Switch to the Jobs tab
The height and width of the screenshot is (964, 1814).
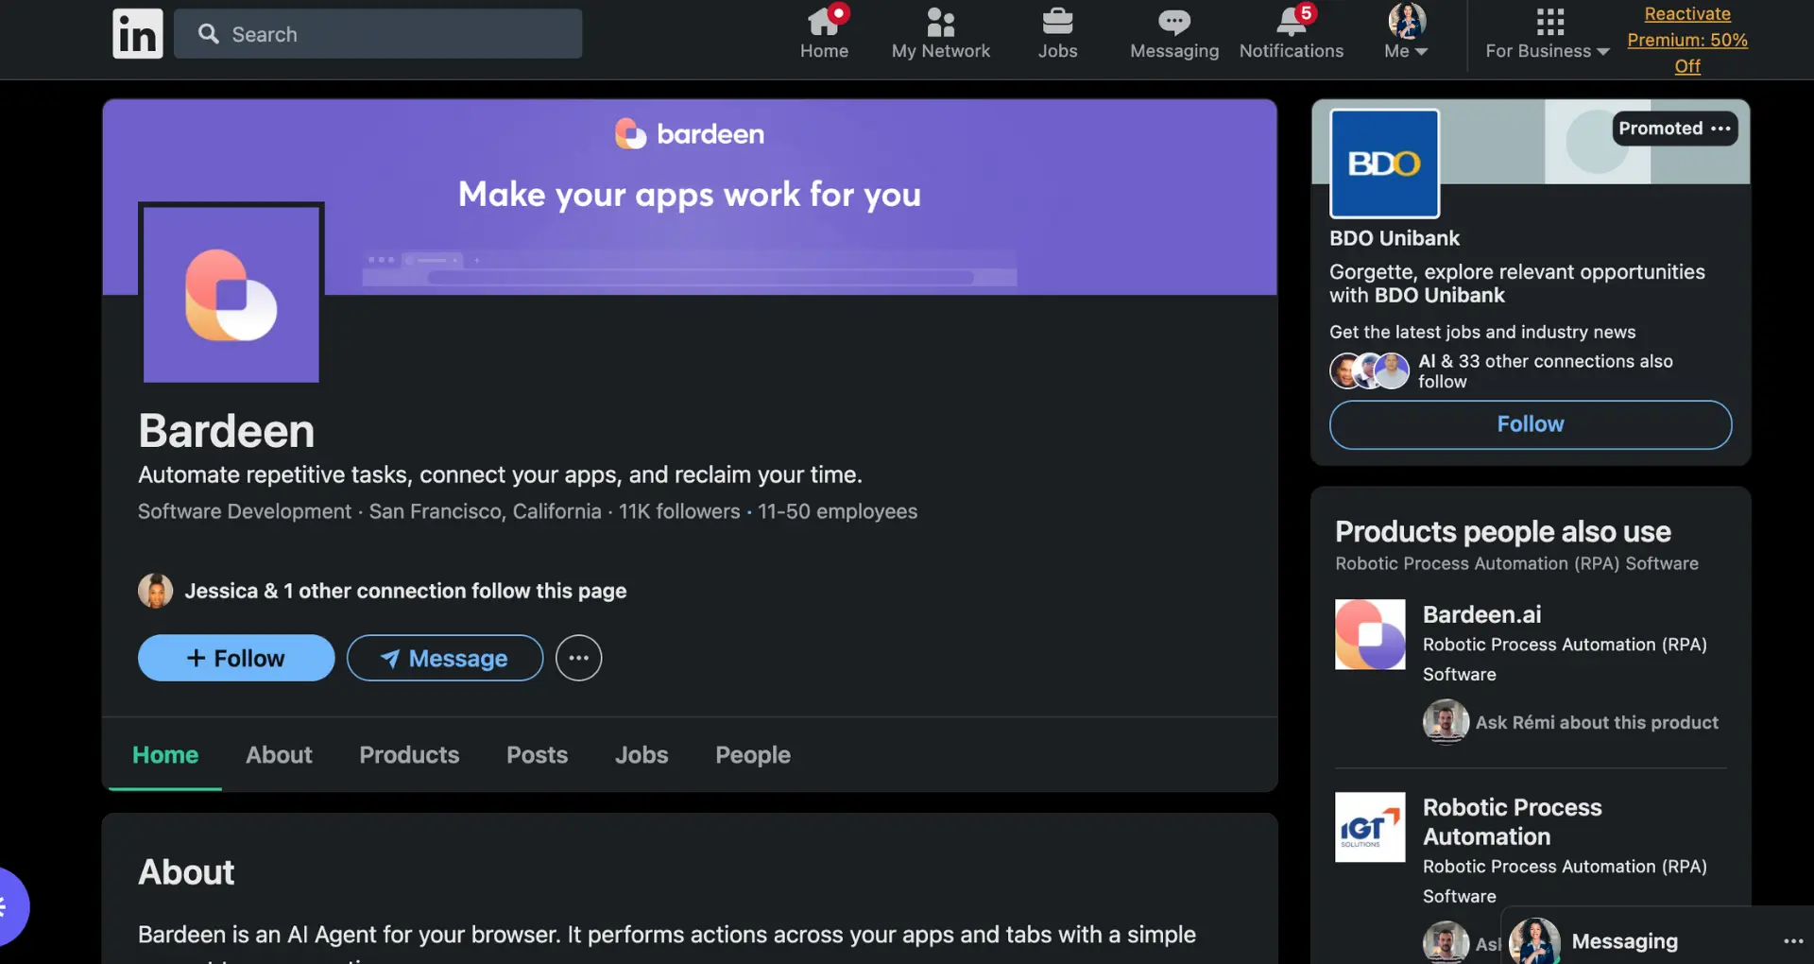coord(642,755)
